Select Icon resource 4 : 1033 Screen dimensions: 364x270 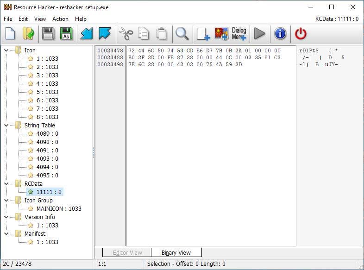tap(47, 83)
